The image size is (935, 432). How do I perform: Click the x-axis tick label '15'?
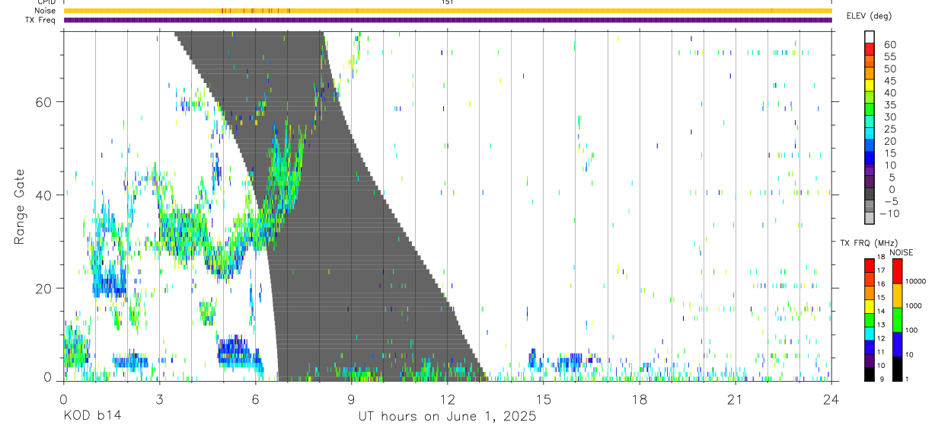tap(543, 398)
